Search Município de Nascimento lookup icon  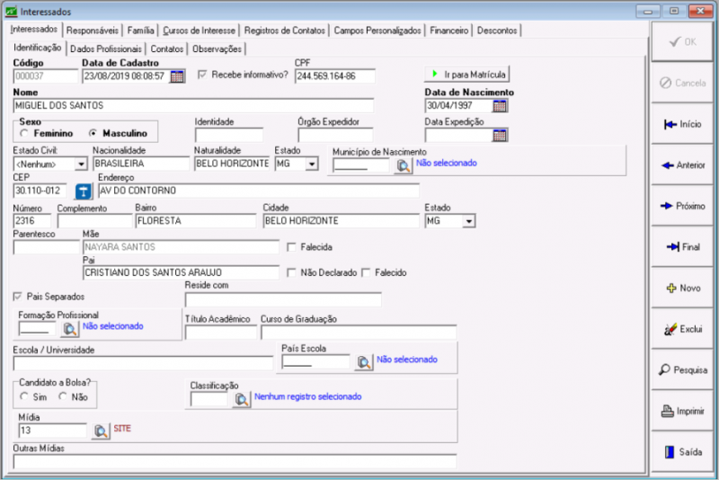tap(402, 164)
